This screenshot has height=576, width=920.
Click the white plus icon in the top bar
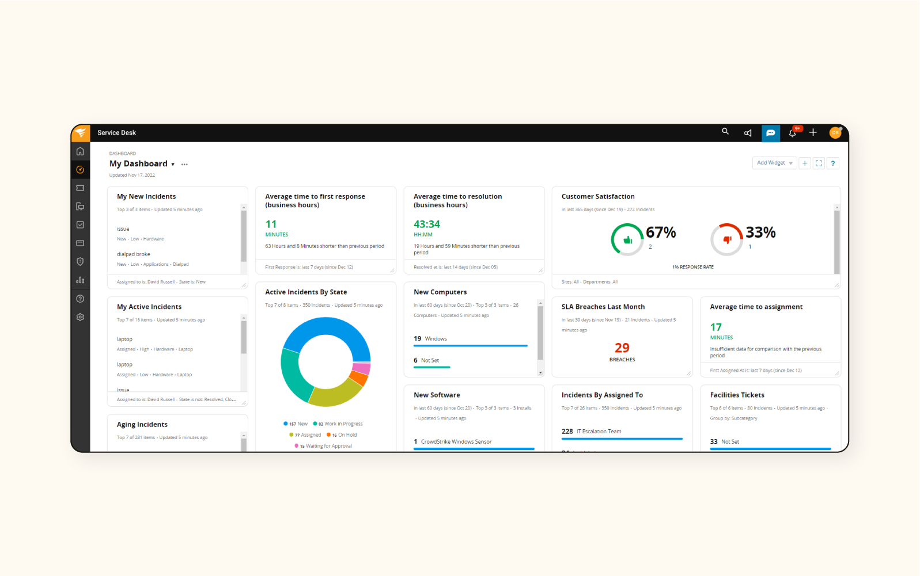[x=813, y=132]
